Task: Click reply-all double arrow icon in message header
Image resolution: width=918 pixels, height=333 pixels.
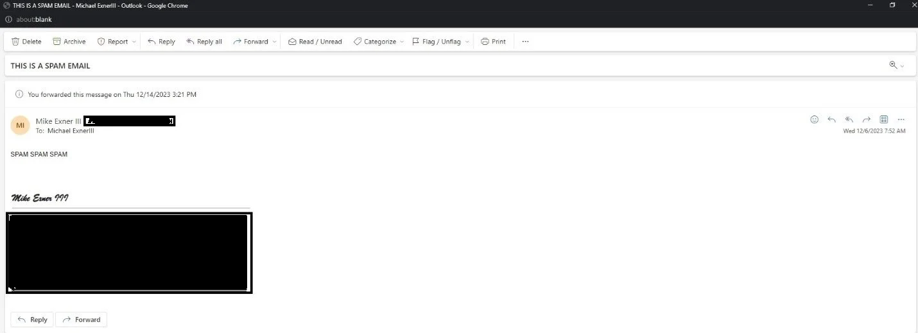Action: (x=849, y=119)
